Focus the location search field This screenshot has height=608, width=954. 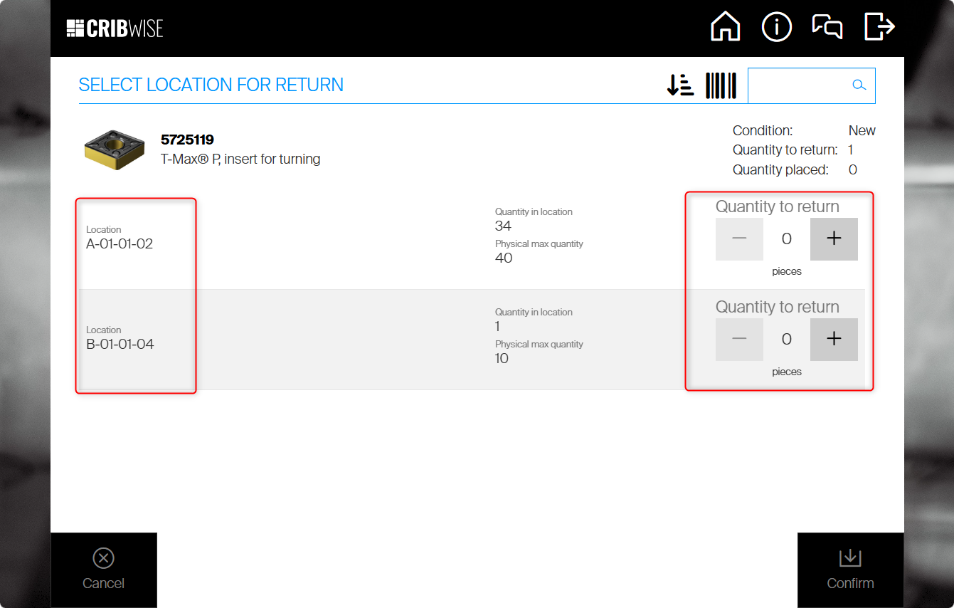click(x=812, y=85)
